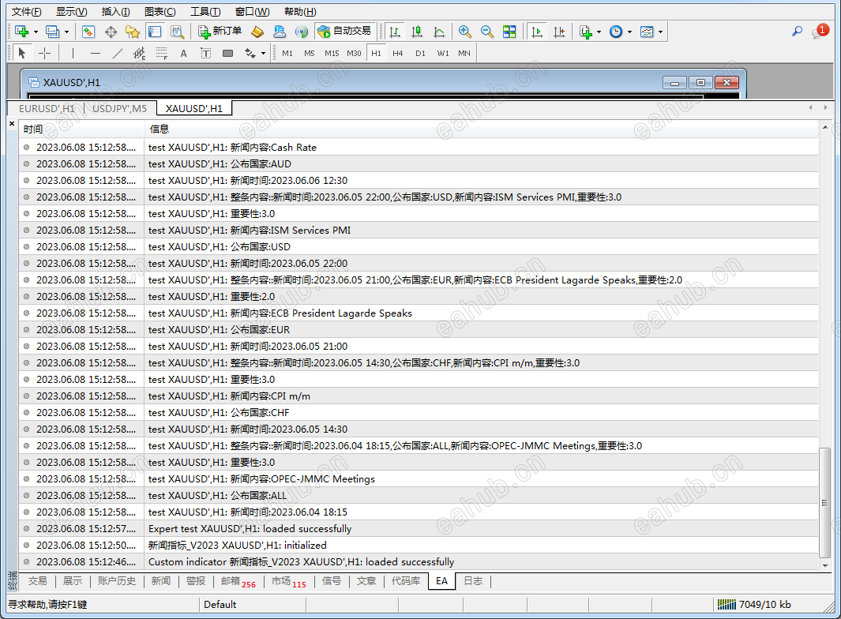Select the trendline drawing tool
Viewport: 841px width, 619px height.
(x=118, y=53)
